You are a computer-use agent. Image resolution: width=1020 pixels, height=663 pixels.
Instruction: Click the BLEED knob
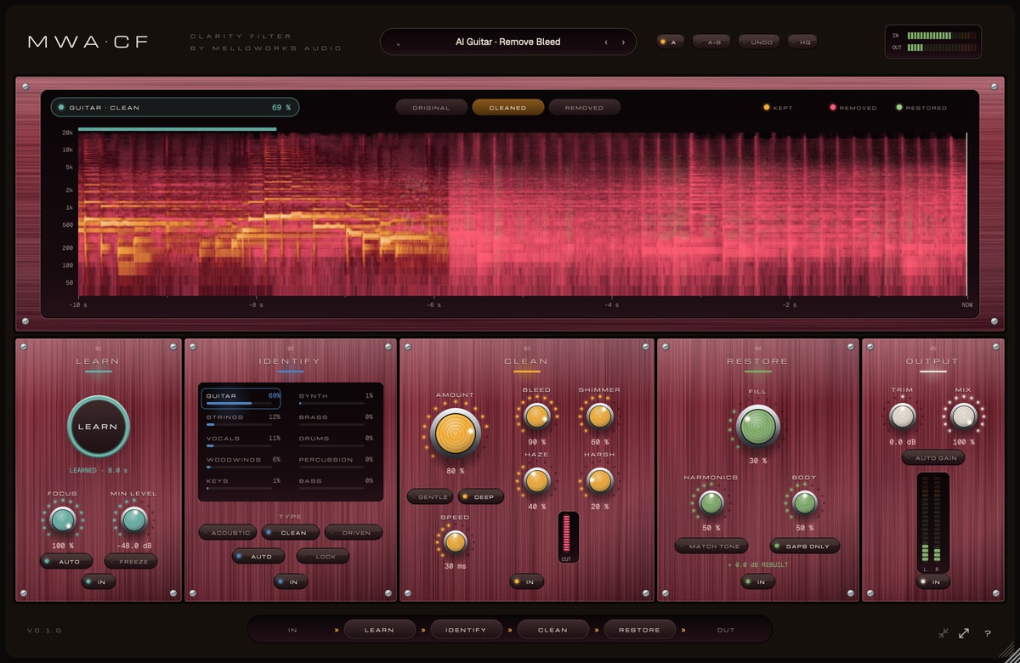point(535,416)
